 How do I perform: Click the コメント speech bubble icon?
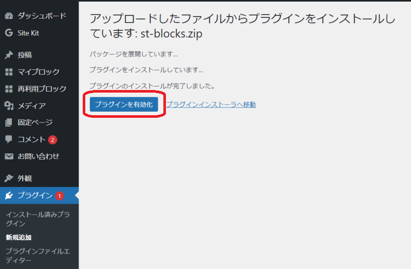coord(9,139)
